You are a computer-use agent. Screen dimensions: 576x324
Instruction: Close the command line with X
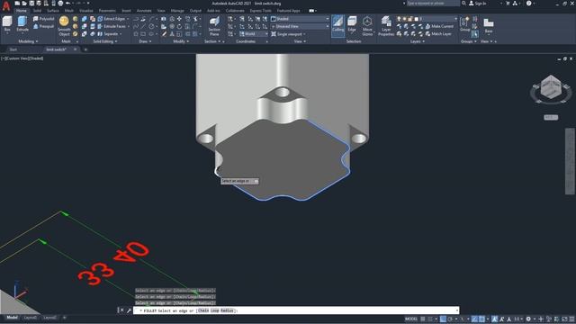click(x=122, y=310)
